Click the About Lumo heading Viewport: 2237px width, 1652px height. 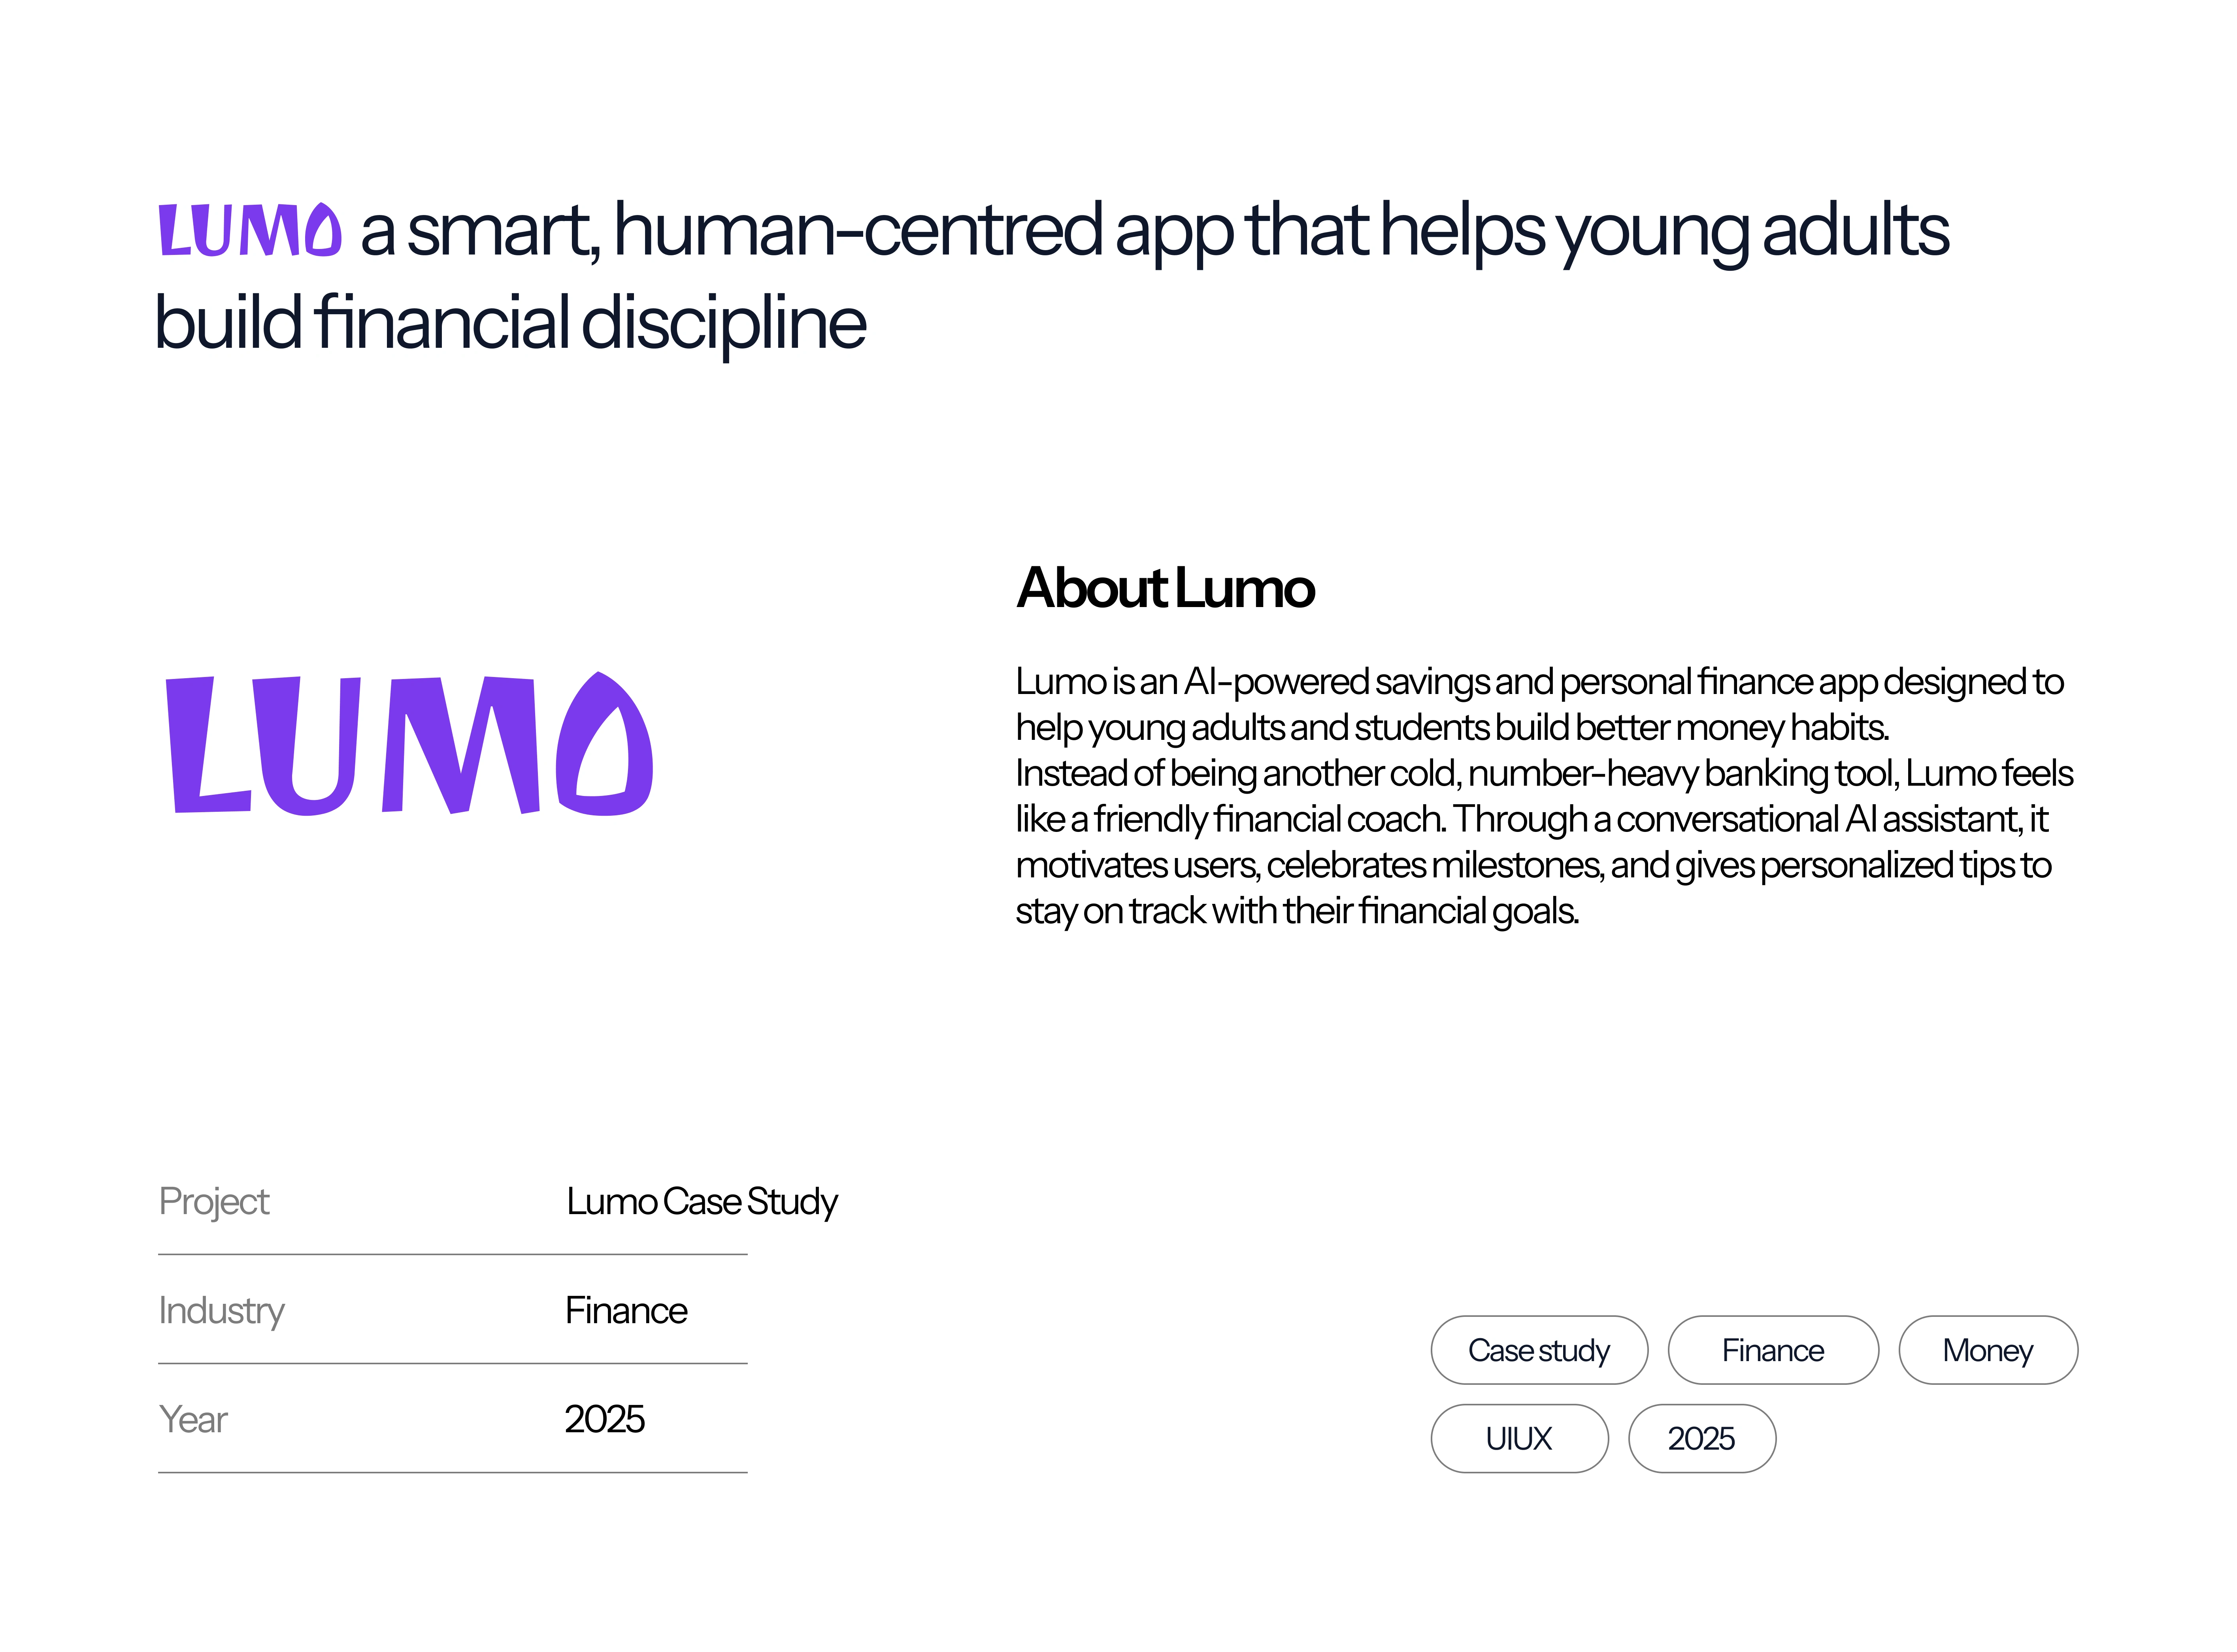point(1165,588)
